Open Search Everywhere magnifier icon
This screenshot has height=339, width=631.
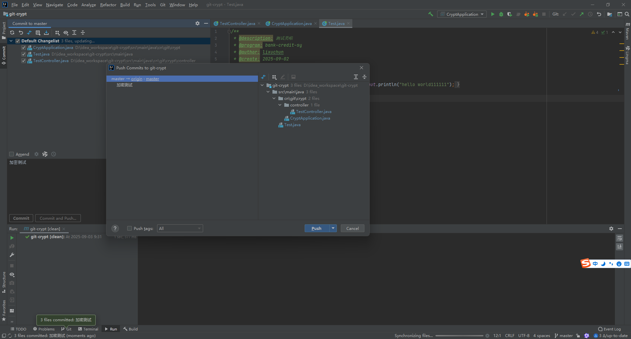(x=627, y=14)
